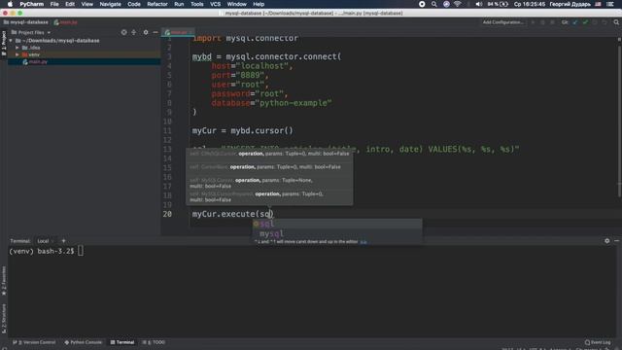Open the Help menu
Viewport: 622px width, 350px height.
tap(259, 4)
